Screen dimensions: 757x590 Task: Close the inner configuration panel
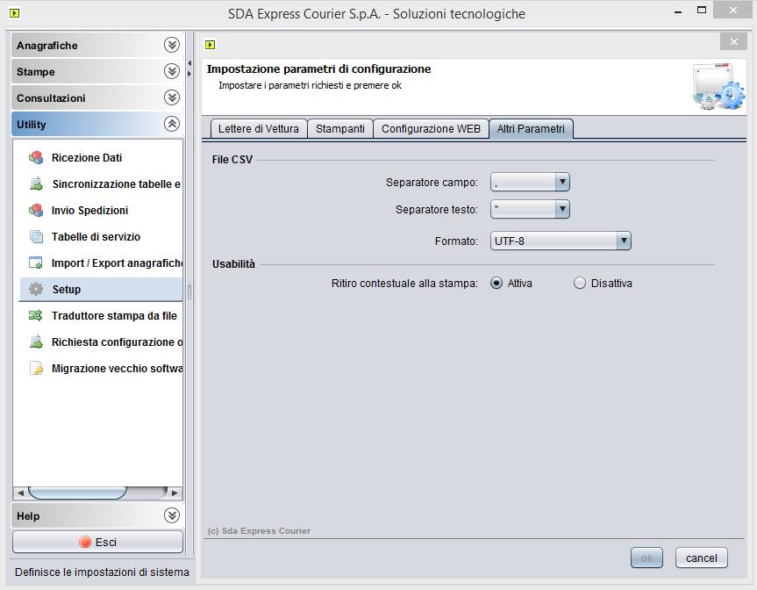733,41
